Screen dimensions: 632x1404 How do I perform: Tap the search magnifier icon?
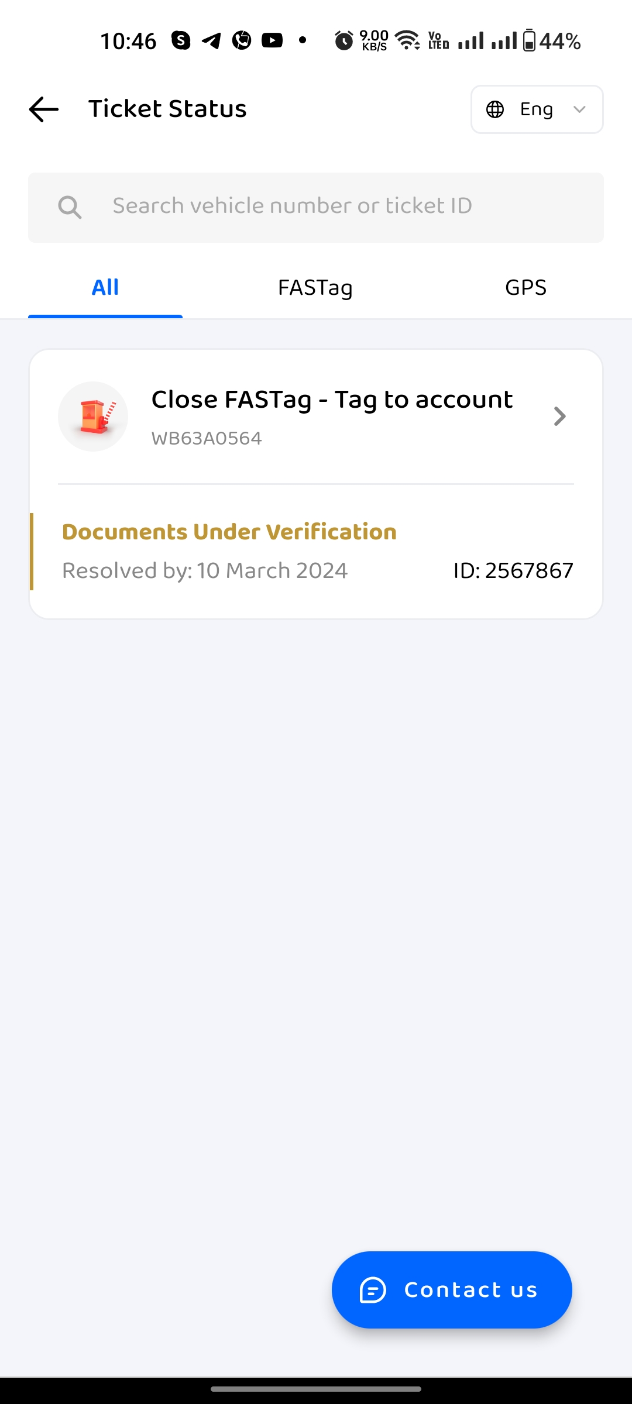[x=70, y=207]
